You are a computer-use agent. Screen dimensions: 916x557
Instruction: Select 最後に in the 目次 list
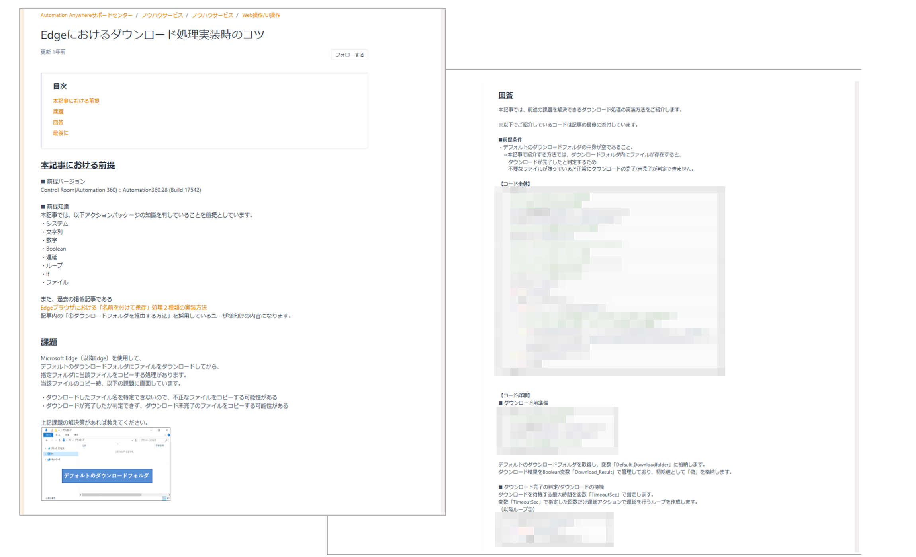coord(61,133)
